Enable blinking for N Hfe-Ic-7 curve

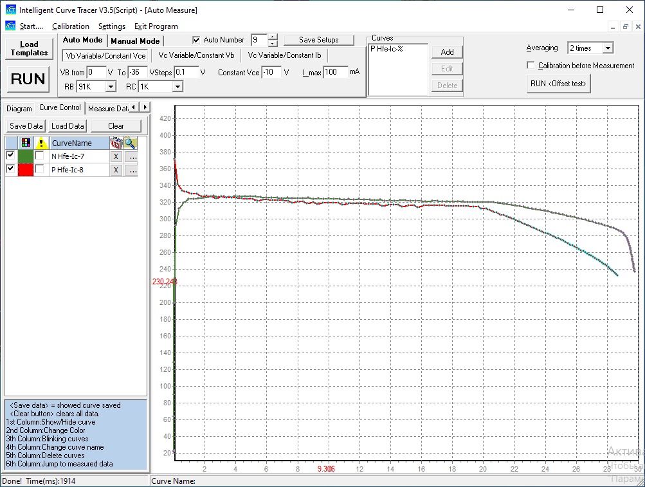click(x=39, y=156)
